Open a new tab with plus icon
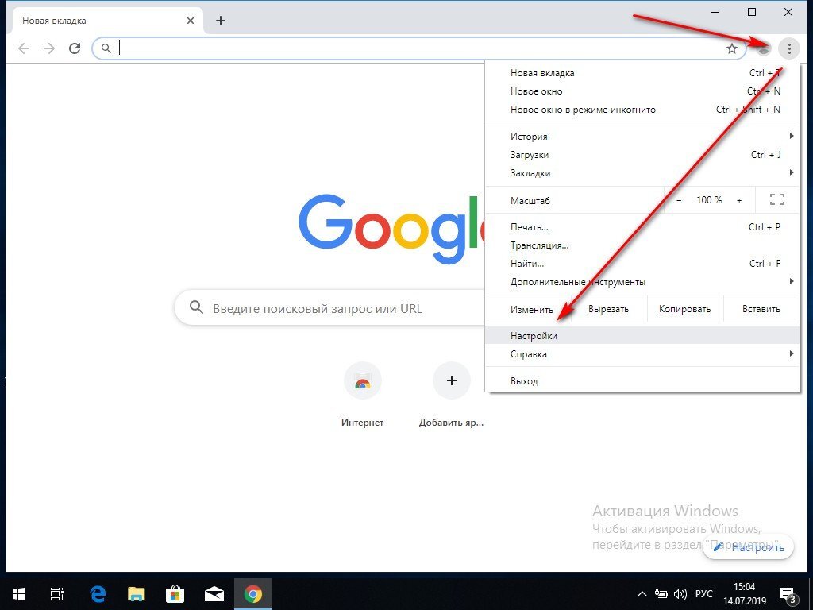This screenshot has height=610, width=813. click(x=221, y=21)
